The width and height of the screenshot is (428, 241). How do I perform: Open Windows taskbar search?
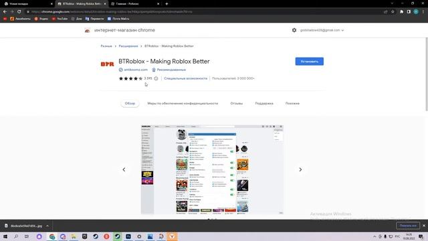point(16,236)
